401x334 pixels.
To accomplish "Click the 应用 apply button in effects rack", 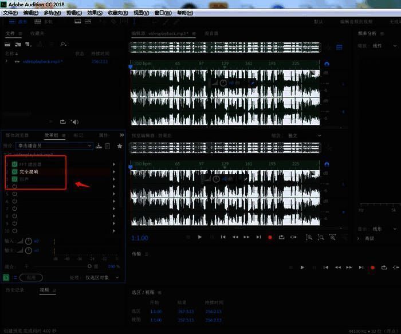I will (31, 277).
